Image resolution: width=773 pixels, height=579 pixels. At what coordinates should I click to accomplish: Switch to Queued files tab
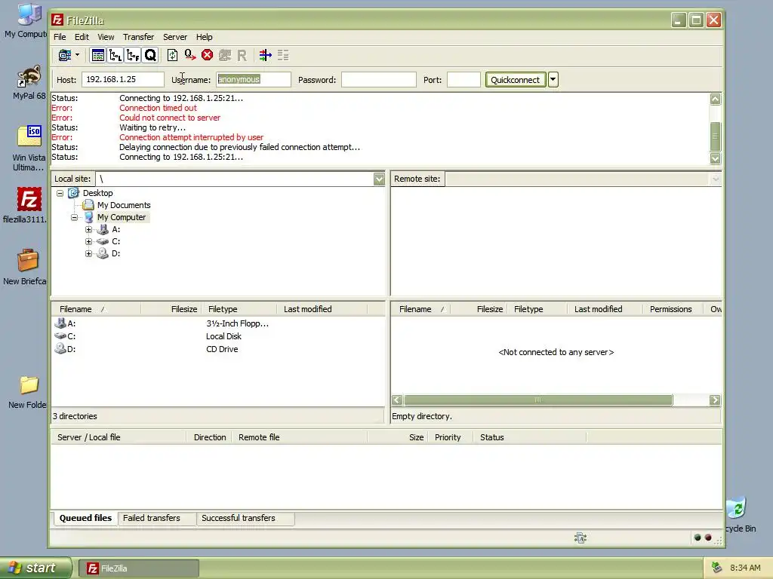tap(85, 518)
